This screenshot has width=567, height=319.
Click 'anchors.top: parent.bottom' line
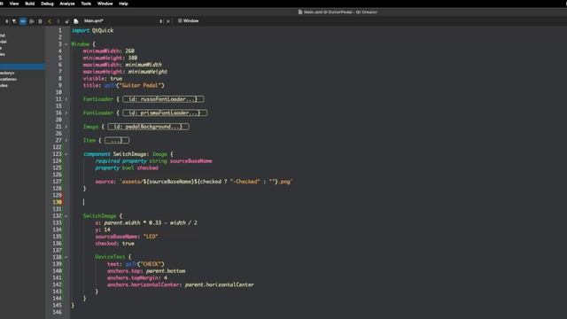pyautogui.click(x=146, y=271)
